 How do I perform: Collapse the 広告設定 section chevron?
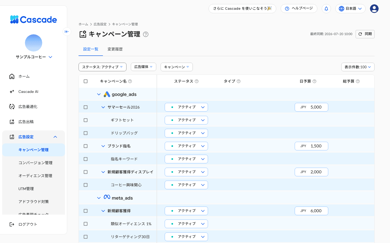(x=55, y=137)
